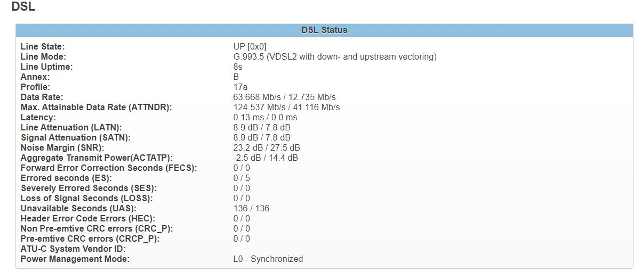Select the Line State label

click(x=43, y=46)
